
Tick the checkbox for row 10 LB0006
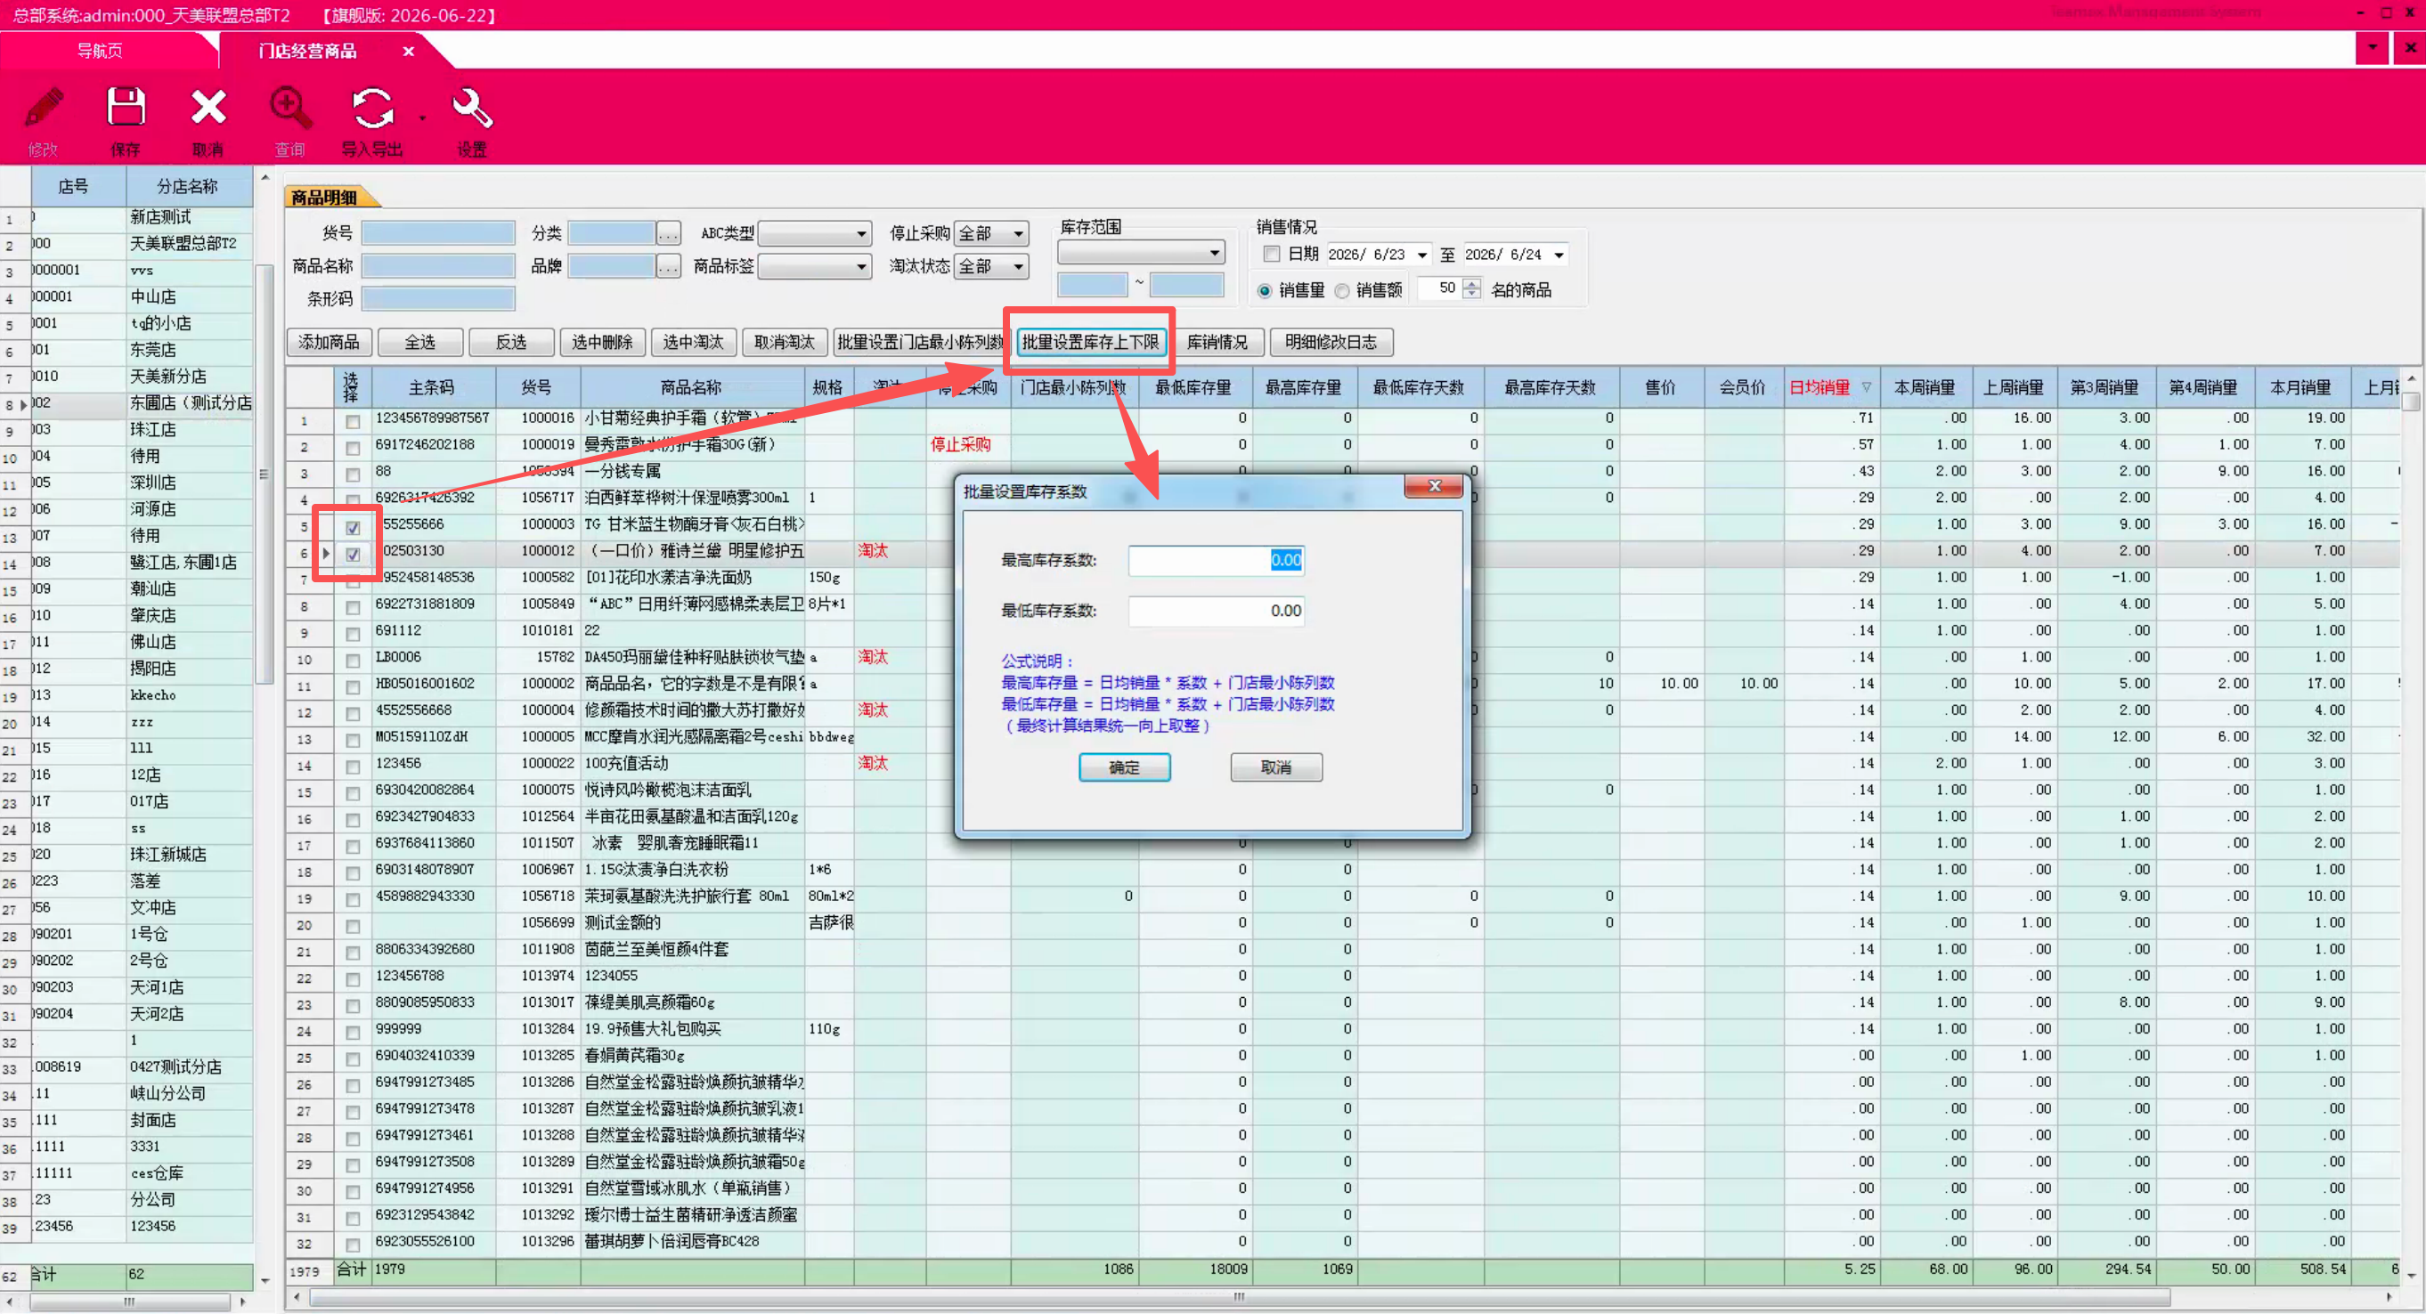point(352,661)
